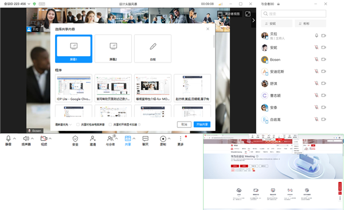Click 曹志颖's camera icon in the list
This screenshot has width=344, height=210.
(x=323, y=95)
